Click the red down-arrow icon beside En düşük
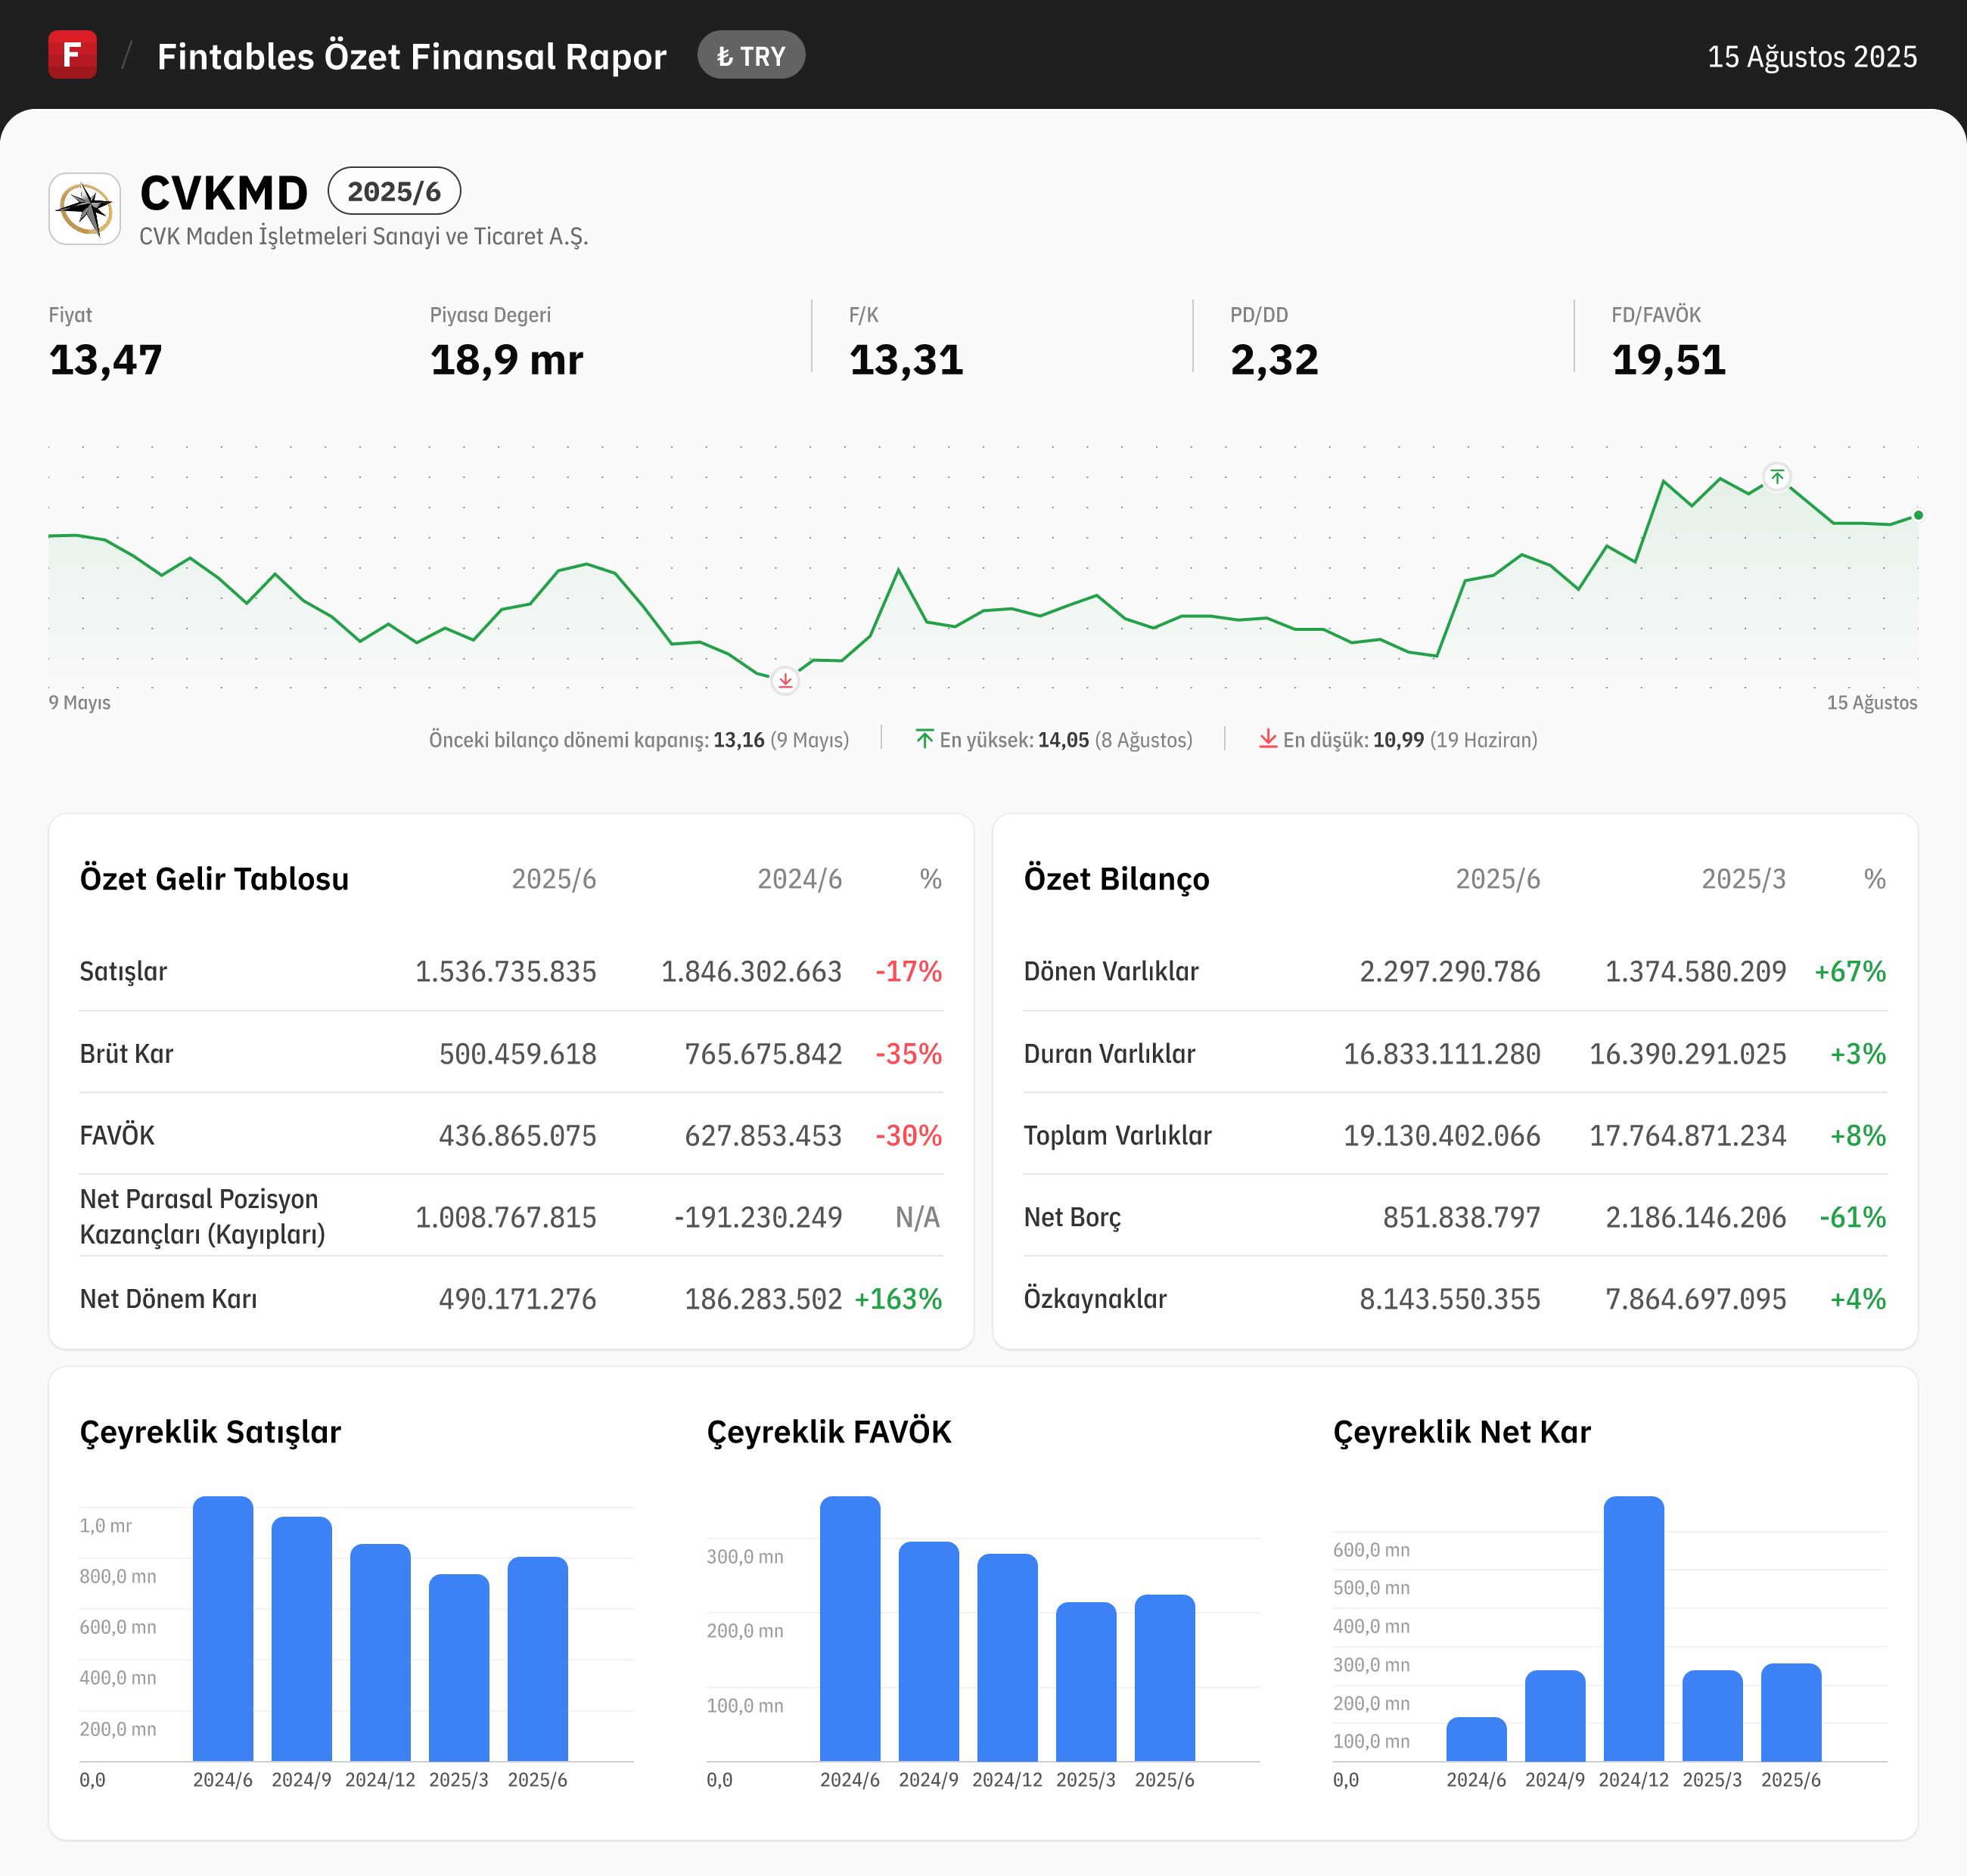 pos(1267,739)
